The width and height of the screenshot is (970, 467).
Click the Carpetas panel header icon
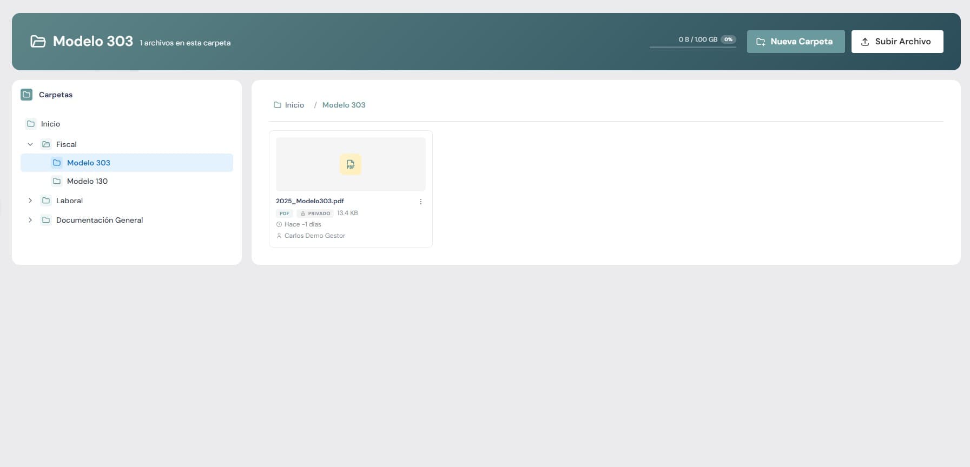(27, 95)
